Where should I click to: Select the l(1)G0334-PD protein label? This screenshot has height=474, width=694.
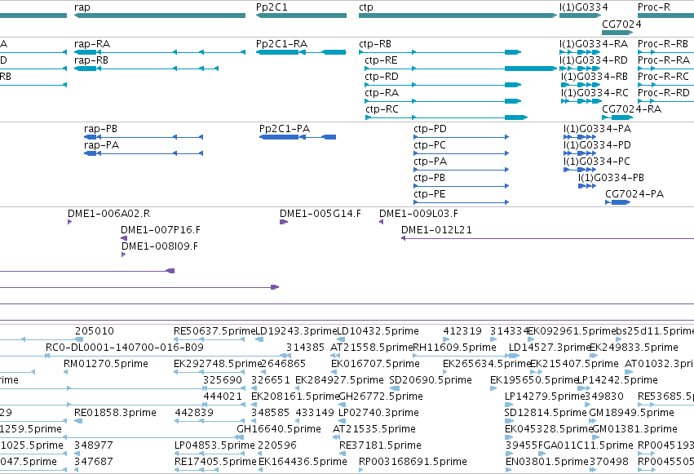pos(597,145)
